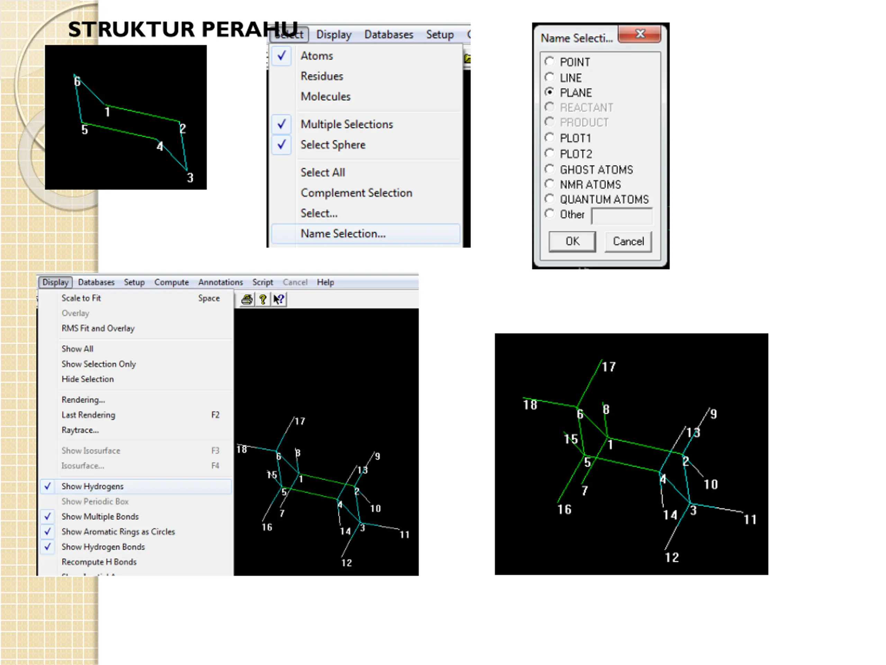Screen dimensions: 886x665
Task: Toggle Show Hydrogen Bonds
Action: 135,547
